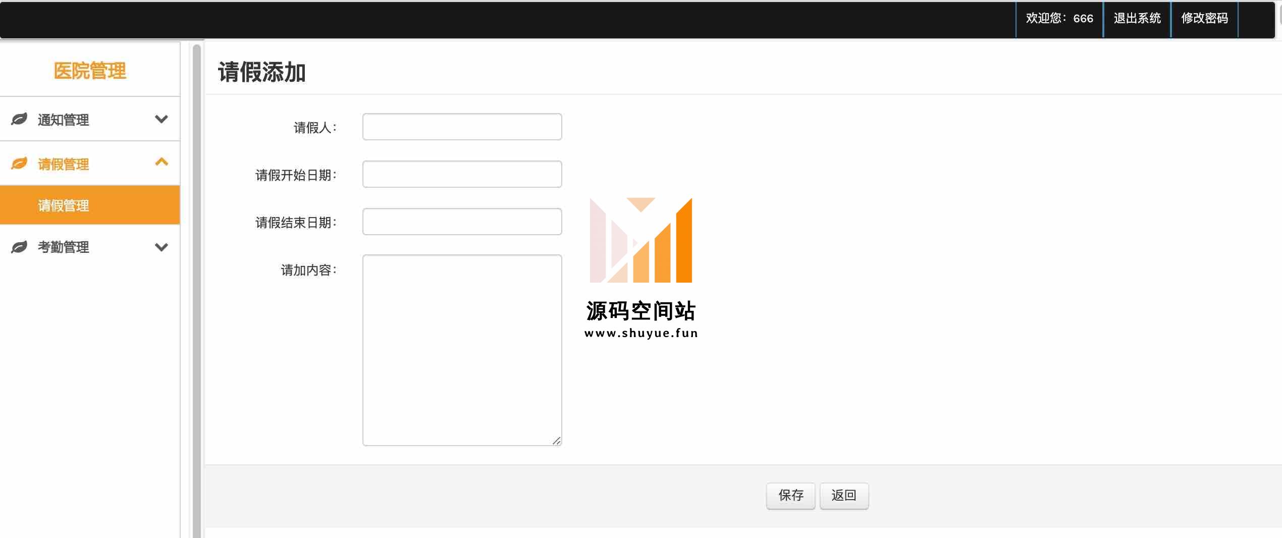This screenshot has height=538, width=1282.
Task: Focus the 请假人 input field
Action: [462, 127]
